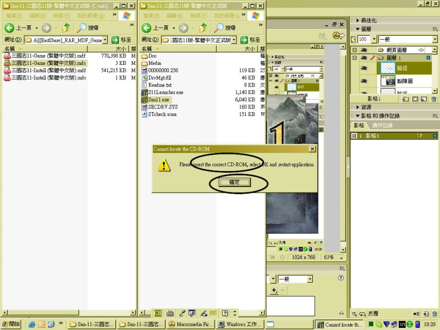Hide Layer 1 via its eye icon
This screenshot has height=330, width=440.
pos(364,58)
